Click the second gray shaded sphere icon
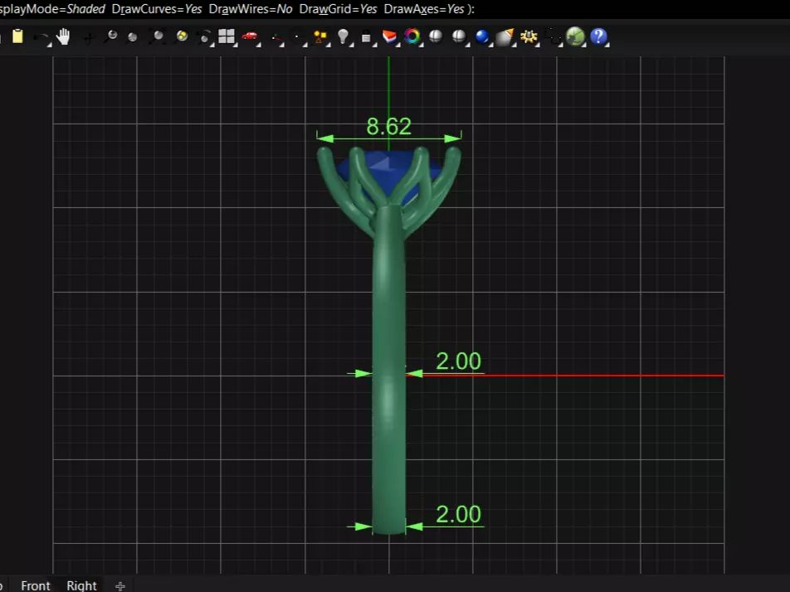The width and height of the screenshot is (790, 592). pos(459,36)
